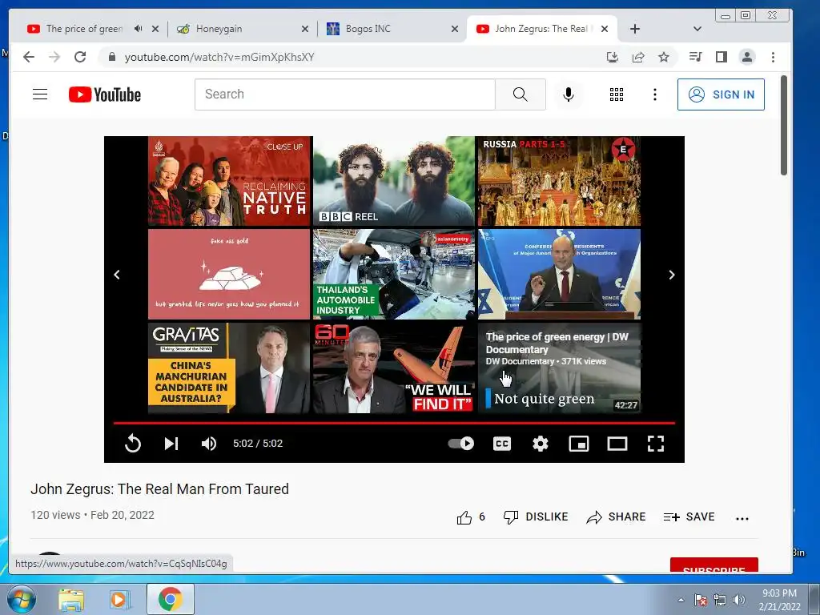Viewport: 820px width, 615px height.
Task: Click the install app icon in address bar
Action: click(613, 57)
